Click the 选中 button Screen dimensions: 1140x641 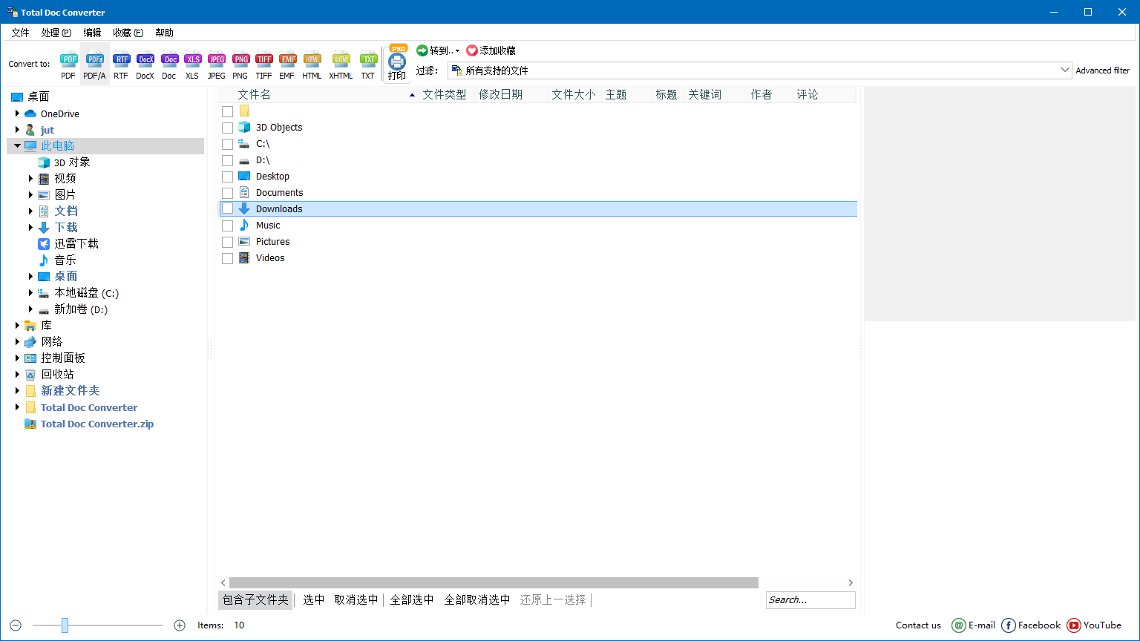tap(314, 599)
